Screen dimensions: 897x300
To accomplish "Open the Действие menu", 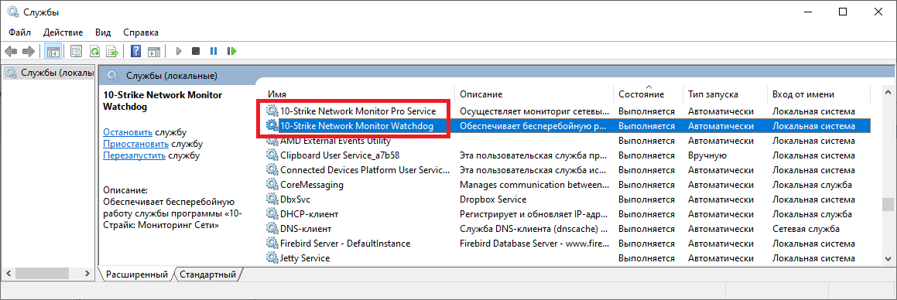I will click(63, 32).
